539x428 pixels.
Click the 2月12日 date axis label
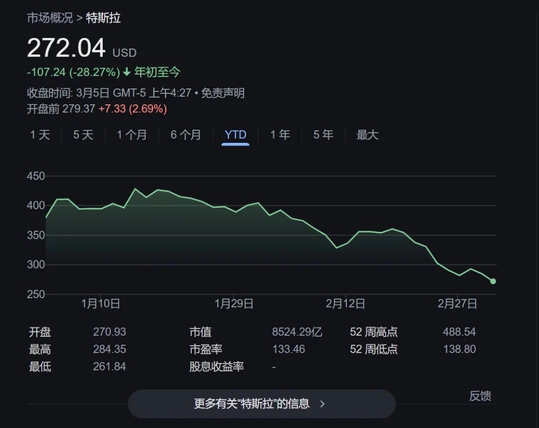pos(345,303)
